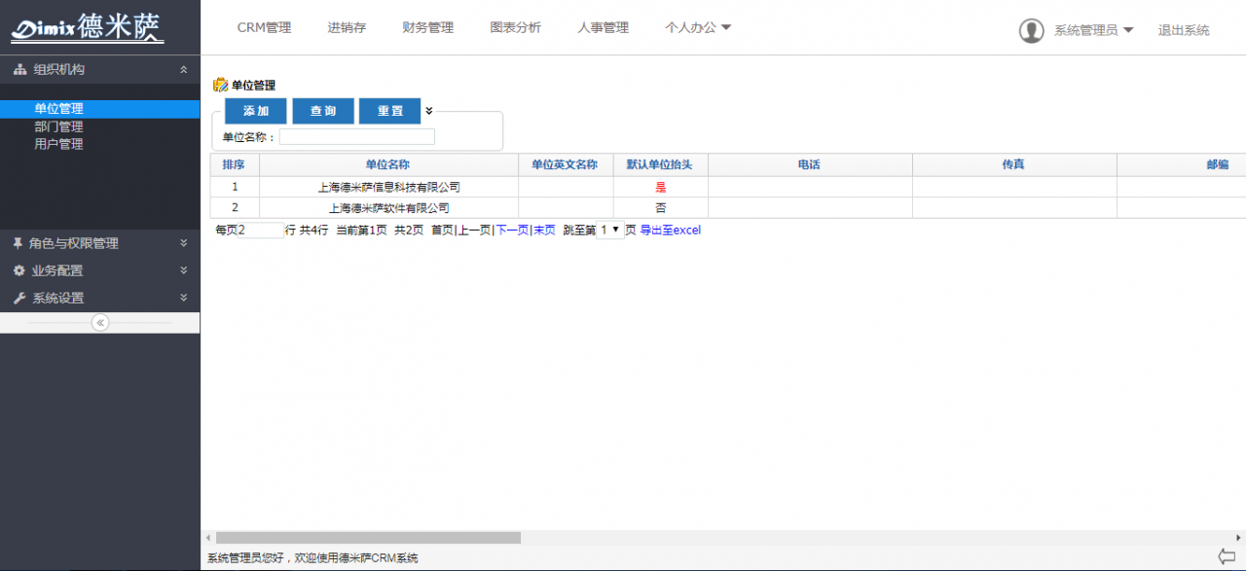This screenshot has width=1246, height=571.
Task: Click the Dimix 德米萨 logo
Action: coord(88,27)
